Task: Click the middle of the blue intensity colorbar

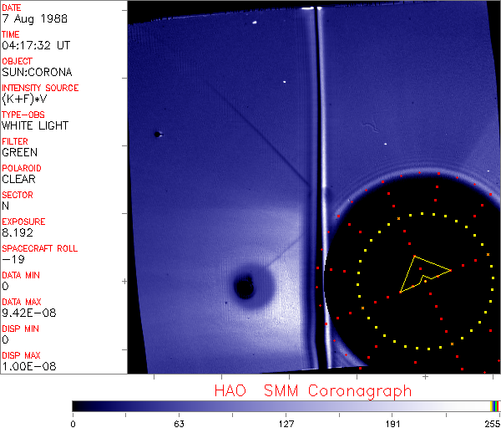Action: [x=284, y=405]
